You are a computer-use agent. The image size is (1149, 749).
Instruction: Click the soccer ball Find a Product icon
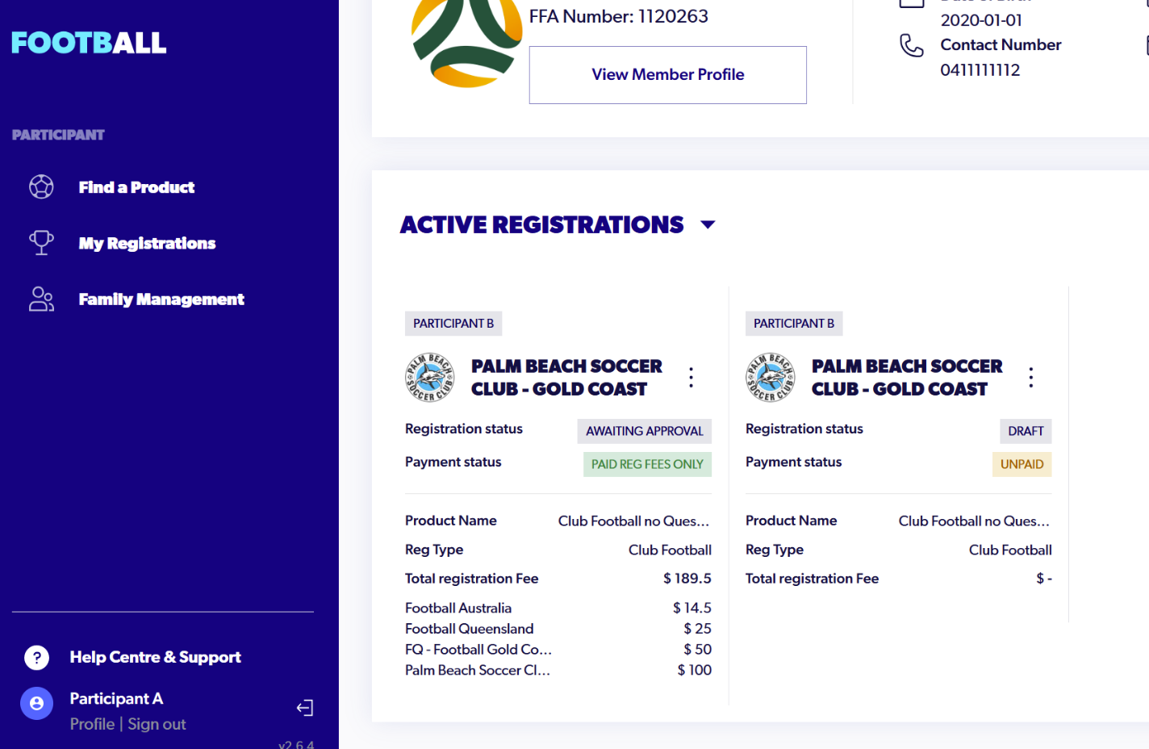(41, 186)
